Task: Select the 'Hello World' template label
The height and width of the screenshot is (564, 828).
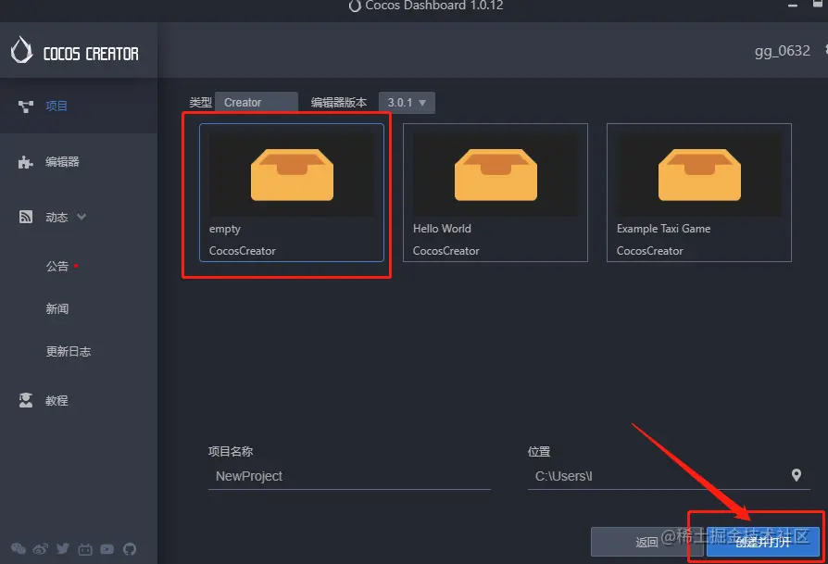Action: [x=442, y=229]
